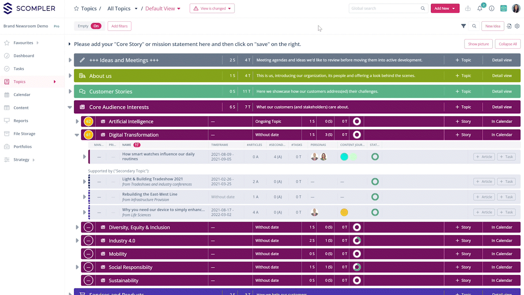524x295 pixels.
Task: Collapse the Core Audience Interests category
Action: click(x=70, y=107)
